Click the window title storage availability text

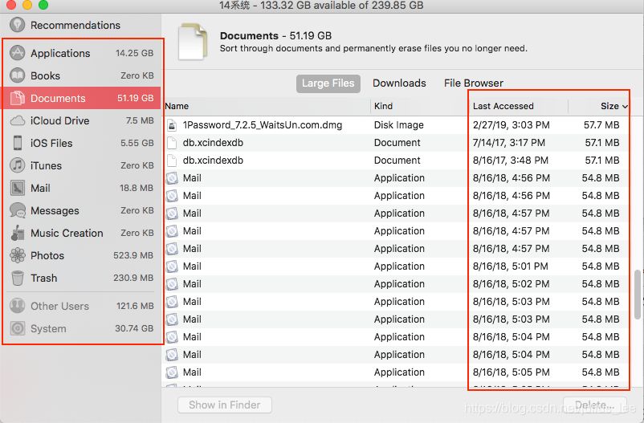tap(321, 6)
